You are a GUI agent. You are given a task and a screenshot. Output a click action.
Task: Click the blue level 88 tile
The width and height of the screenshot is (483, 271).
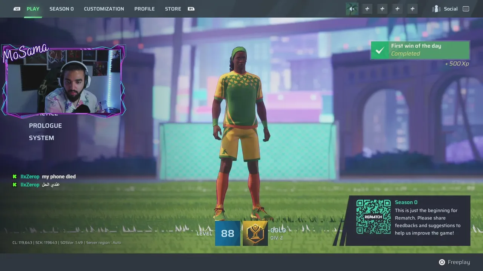coord(228,233)
